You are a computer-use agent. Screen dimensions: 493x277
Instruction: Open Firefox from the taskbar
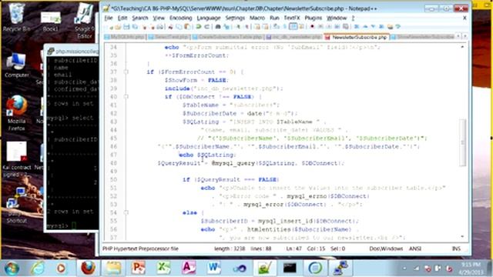click(x=89, y=268)
